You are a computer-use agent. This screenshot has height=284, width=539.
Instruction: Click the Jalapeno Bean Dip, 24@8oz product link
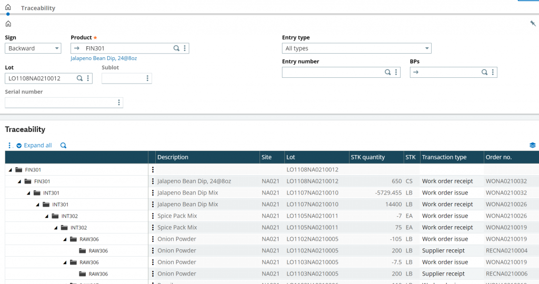coord(104,58)
